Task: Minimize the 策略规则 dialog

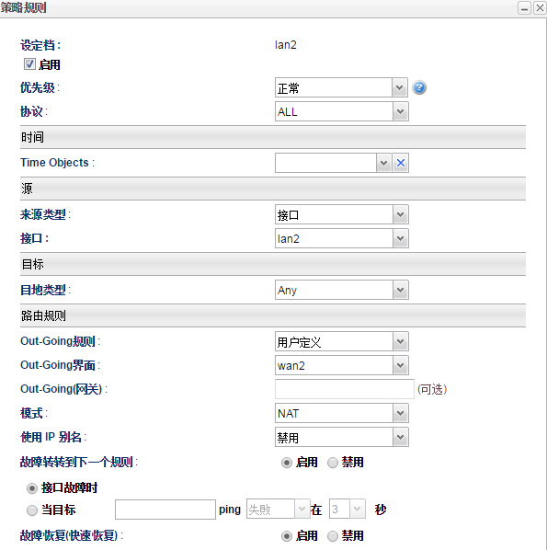Action: click(x=524, y=8)
